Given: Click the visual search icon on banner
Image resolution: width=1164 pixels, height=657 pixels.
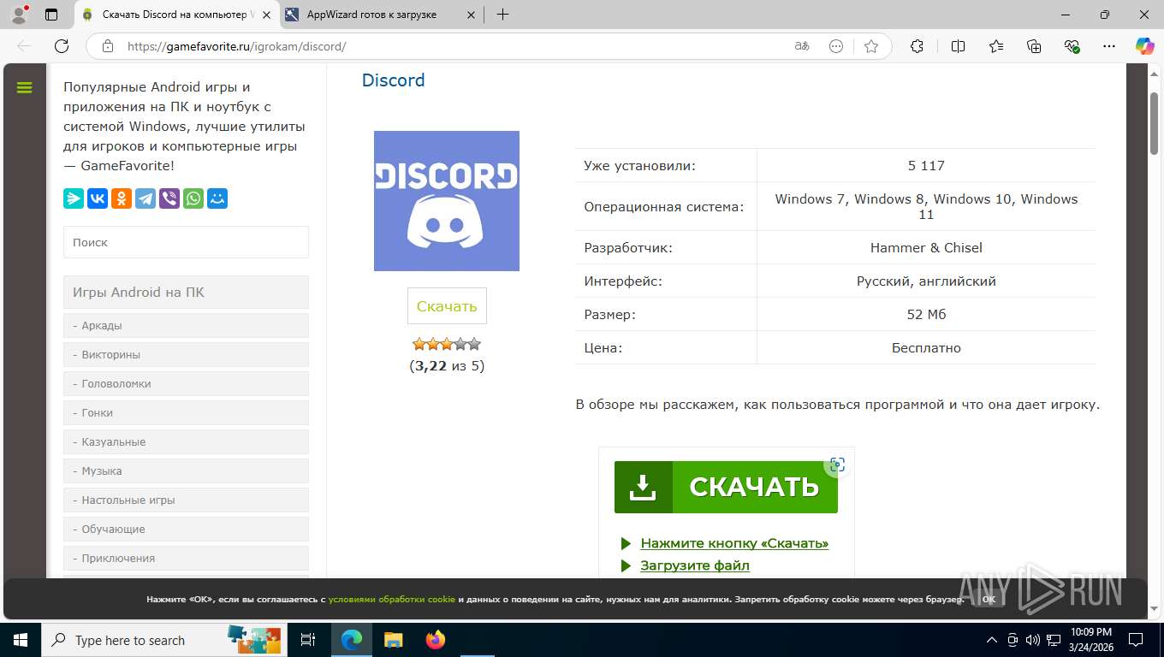Looking at the screenshot, I should pos(837,465).
